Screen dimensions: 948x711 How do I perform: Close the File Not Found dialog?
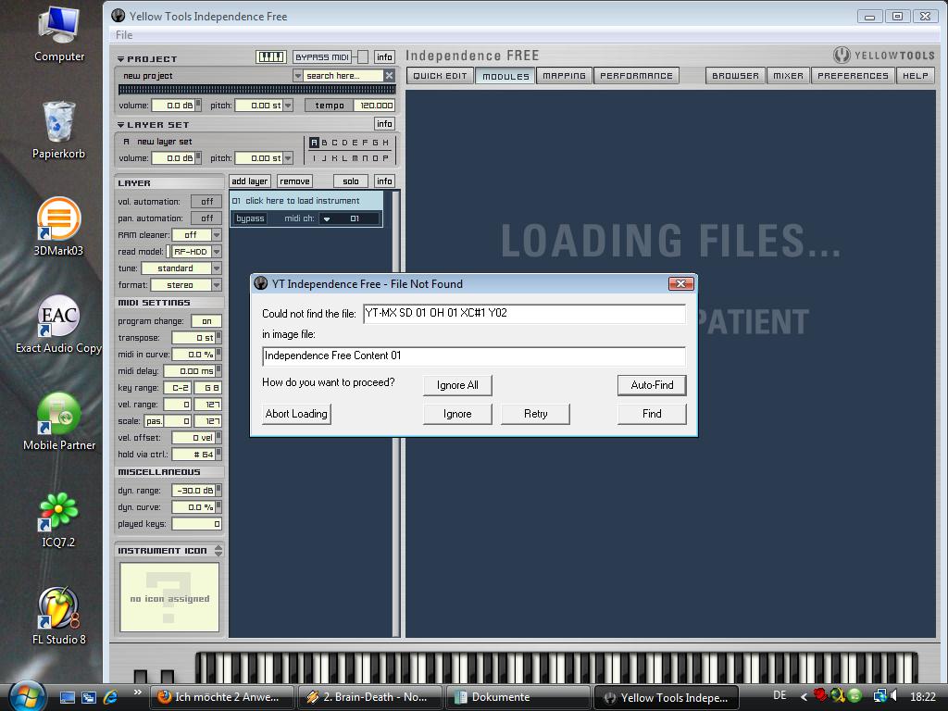[x=680, y=283]
